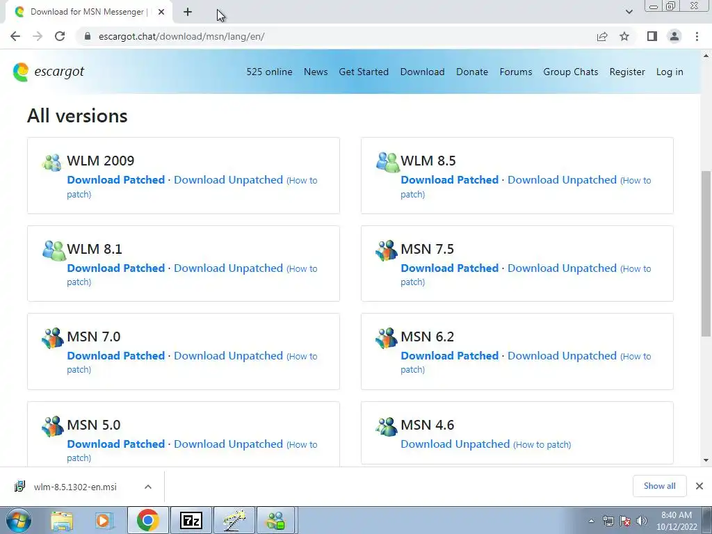Open the taskbar app with the pencil icon
Image resolution: width=712 pixels, height=534 pixels.
click(x=234, y=520)
